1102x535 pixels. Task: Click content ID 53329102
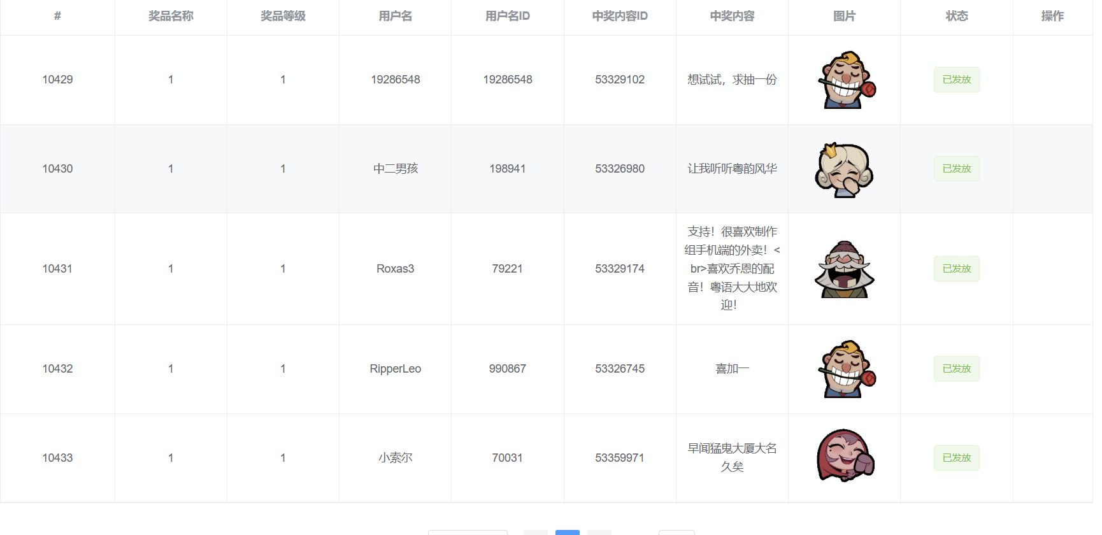tap(620, 80)
